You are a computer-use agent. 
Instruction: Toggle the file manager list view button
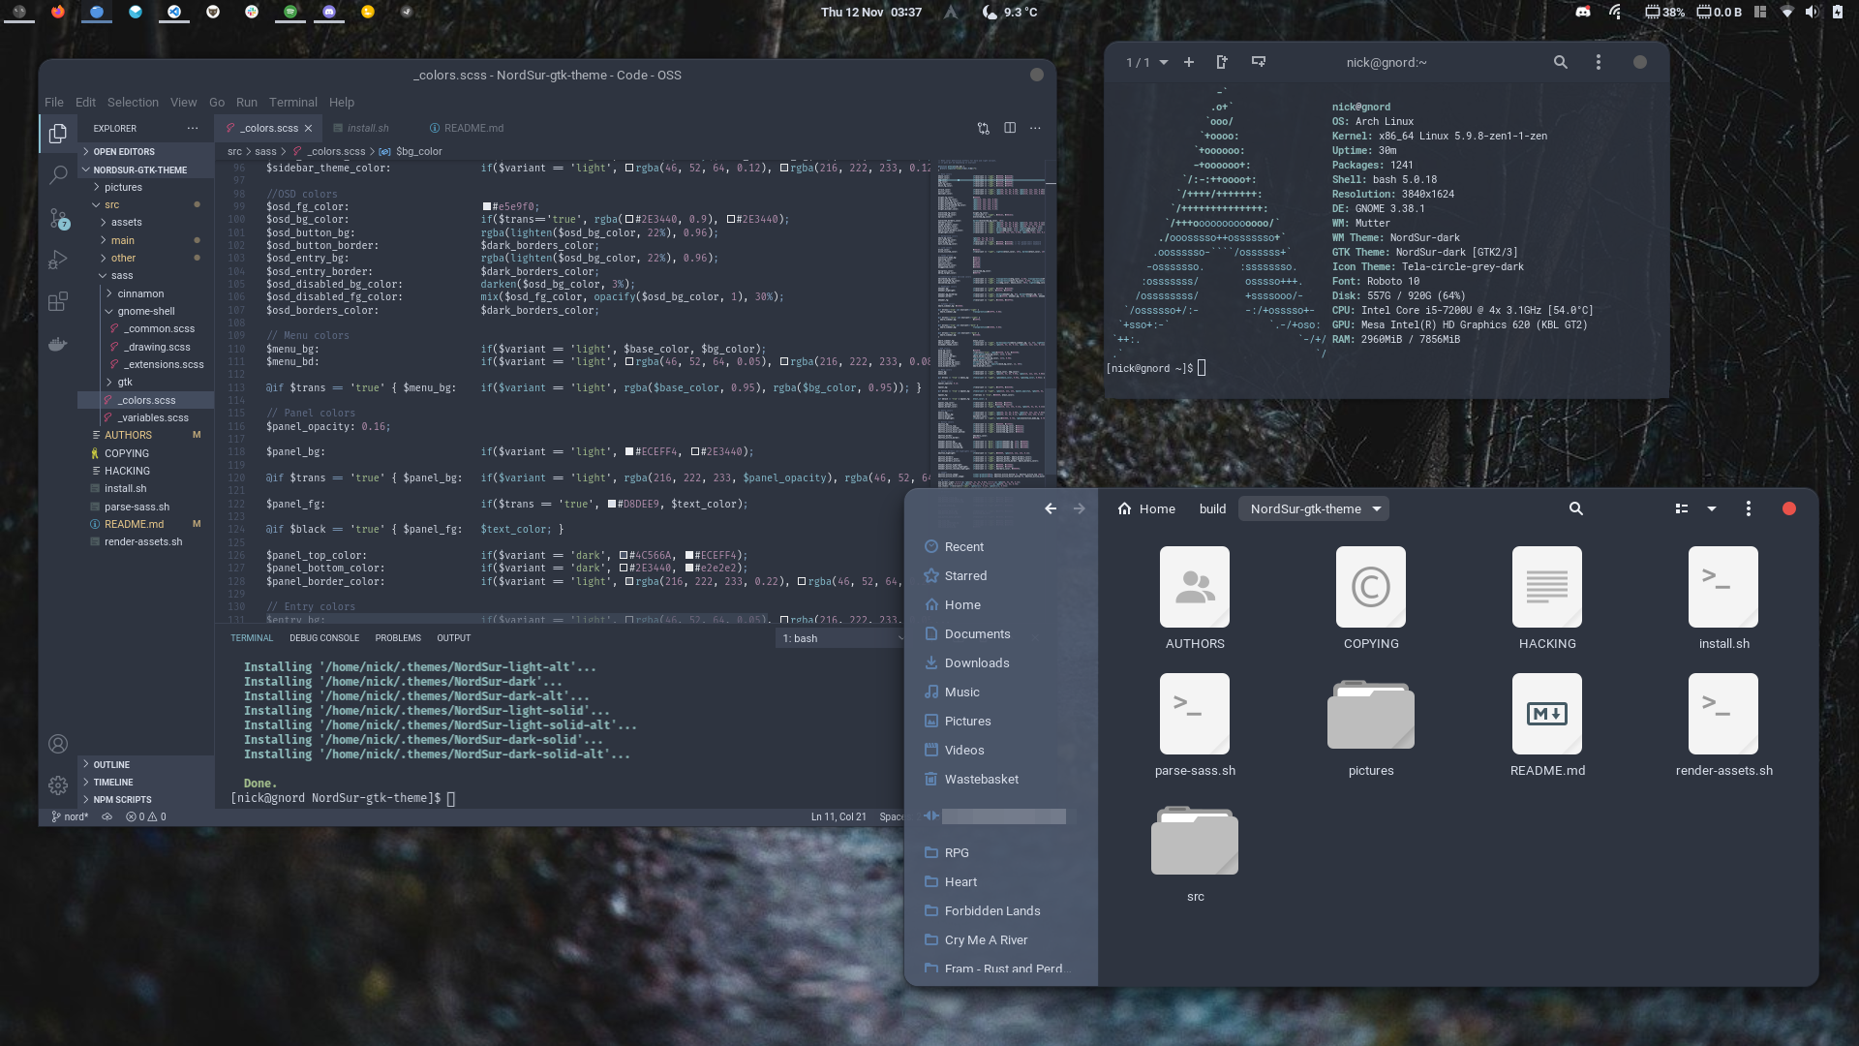point(1682,508)
